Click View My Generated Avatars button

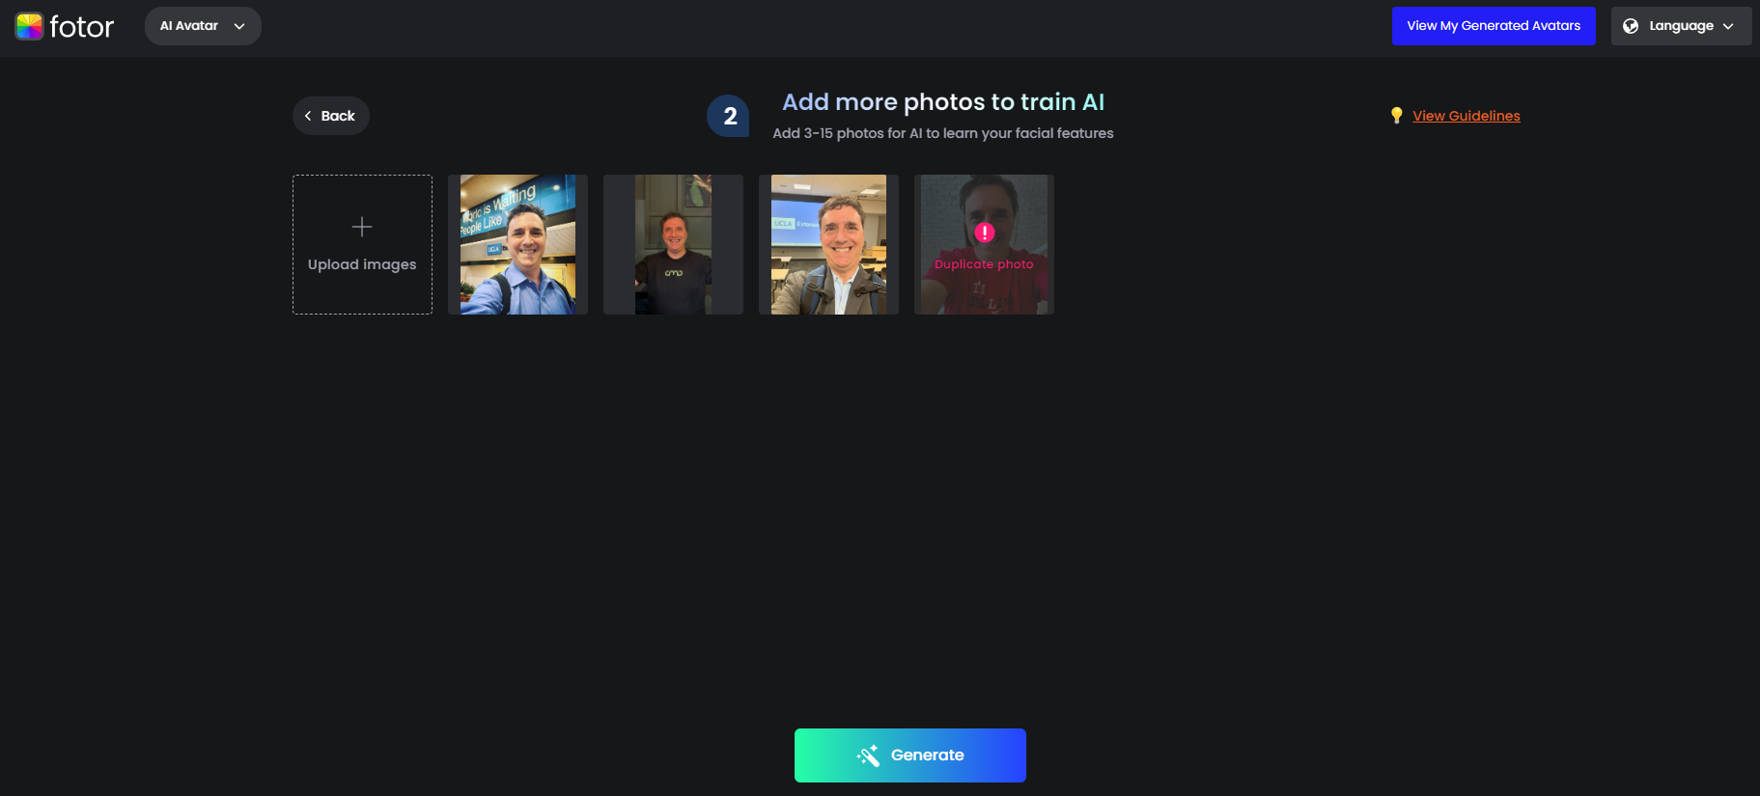click(x=1494, y=26)
